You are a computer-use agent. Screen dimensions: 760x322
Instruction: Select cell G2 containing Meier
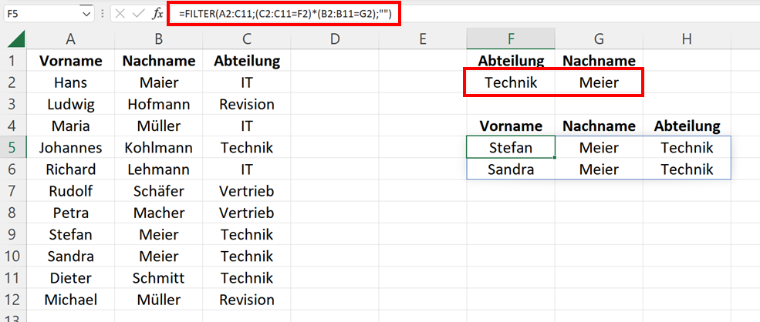pos(599,82)
